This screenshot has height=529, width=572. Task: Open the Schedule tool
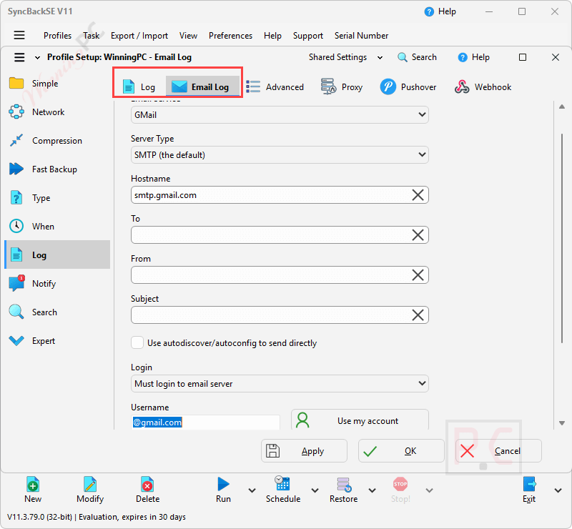pyautogui.click(x=283, y=490)
